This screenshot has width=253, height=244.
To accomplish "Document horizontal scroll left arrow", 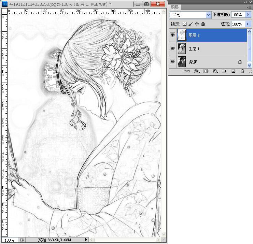I will [x=91, y=240].
